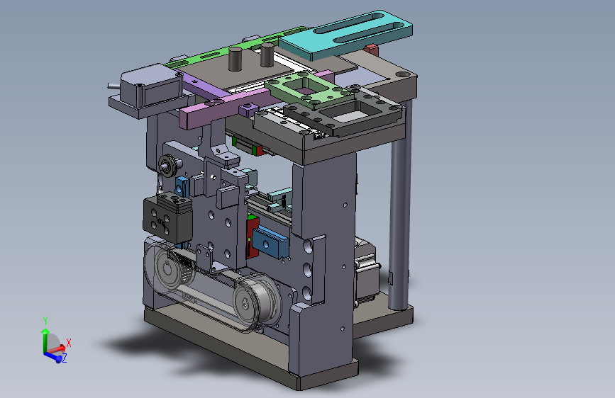This screenshot has height=398, width=615.
Task: Pick the left dark cylindrical pin on top
Action: coord(236,59)
